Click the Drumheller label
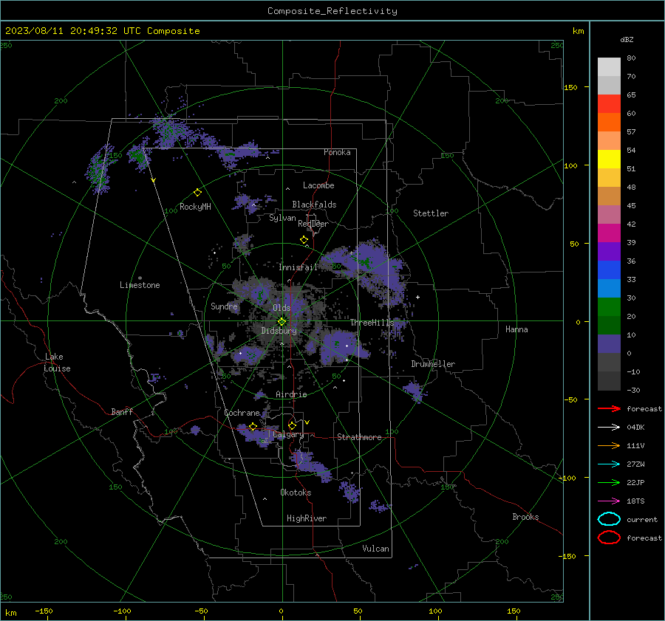665x621 pixels. pyautogui.click(x=433, y=364)
